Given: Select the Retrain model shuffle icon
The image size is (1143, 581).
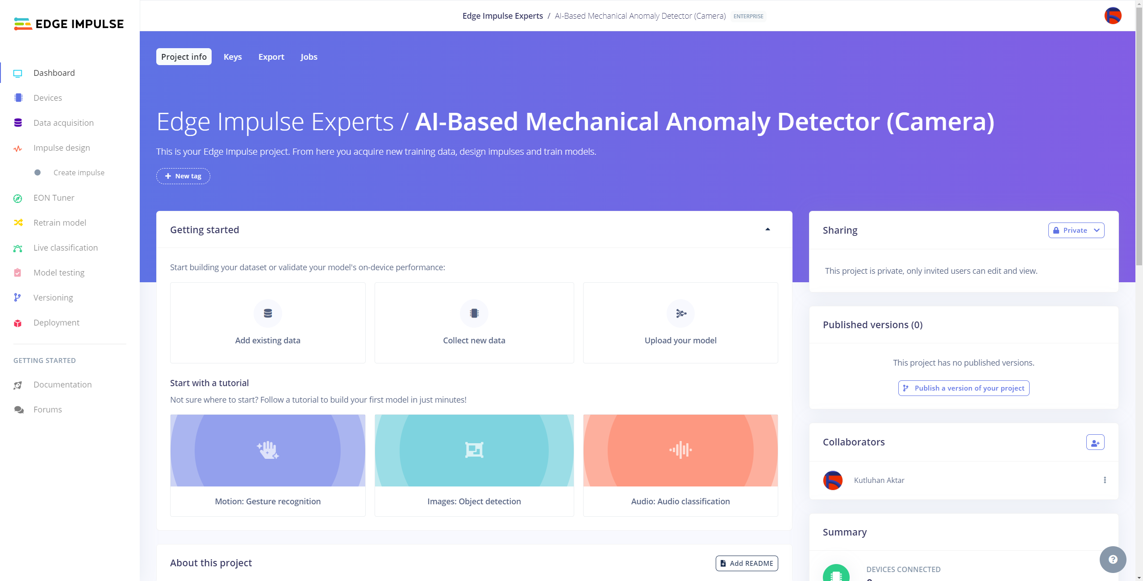Looking at the screenshot, I should click(x=18, y=223).
